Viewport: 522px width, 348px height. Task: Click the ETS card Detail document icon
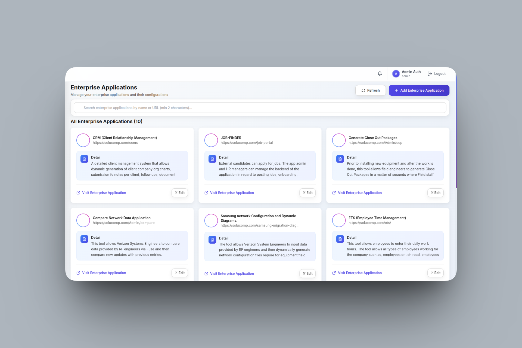340,239
